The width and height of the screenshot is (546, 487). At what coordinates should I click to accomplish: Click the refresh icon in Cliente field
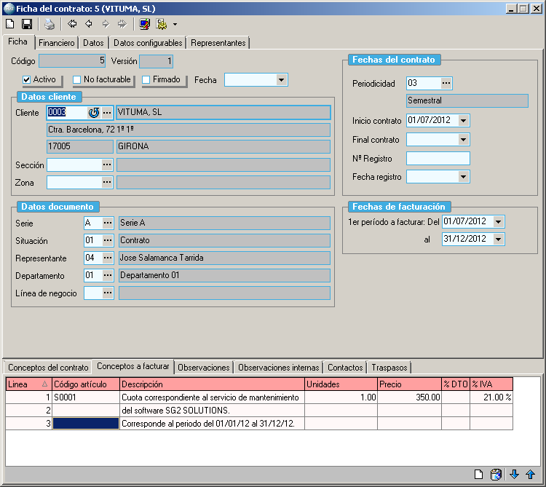(x=94, y=112)
